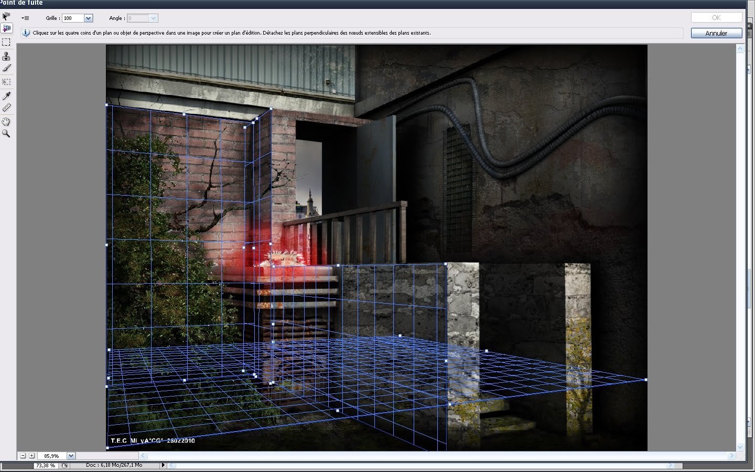The width and height of the screenshot is (755, 472).
Task: Select the Measure ruler tool
Action: point(6,108)
